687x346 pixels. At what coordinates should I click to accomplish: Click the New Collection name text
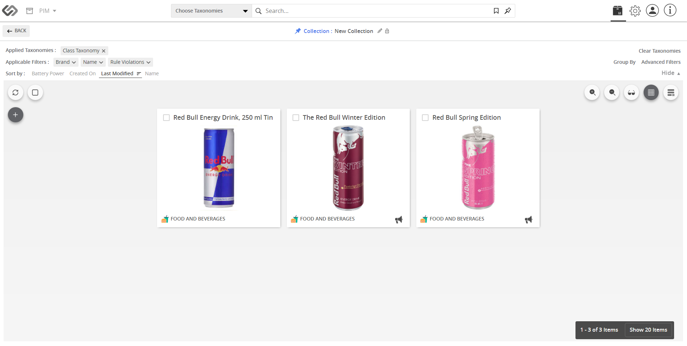pos(354,31)
